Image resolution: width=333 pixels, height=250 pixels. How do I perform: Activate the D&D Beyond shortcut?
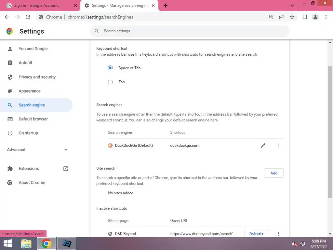[256, 233]
